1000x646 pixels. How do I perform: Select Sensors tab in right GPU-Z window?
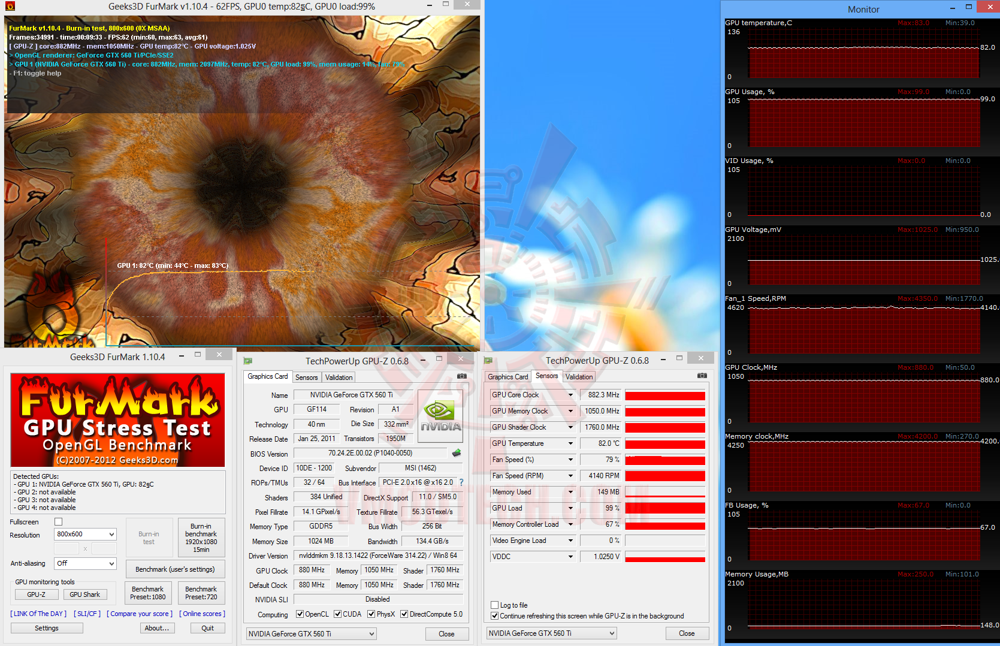click(x=547, y=376)
